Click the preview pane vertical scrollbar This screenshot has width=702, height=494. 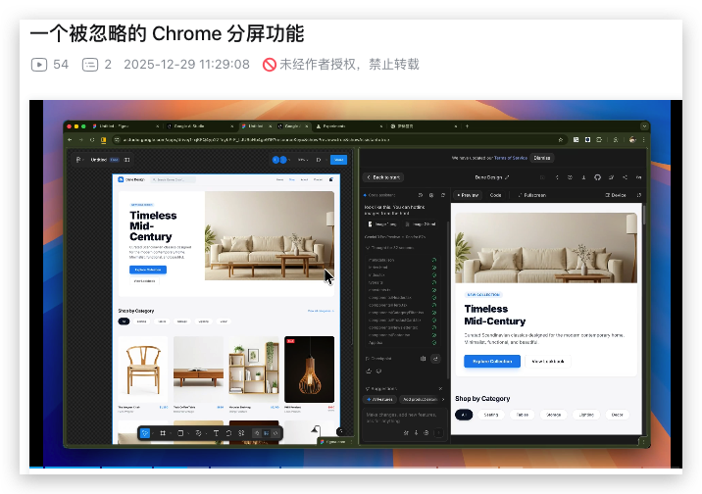644,215
